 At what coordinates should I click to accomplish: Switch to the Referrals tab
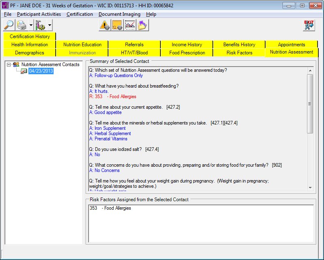click(134, 45)
